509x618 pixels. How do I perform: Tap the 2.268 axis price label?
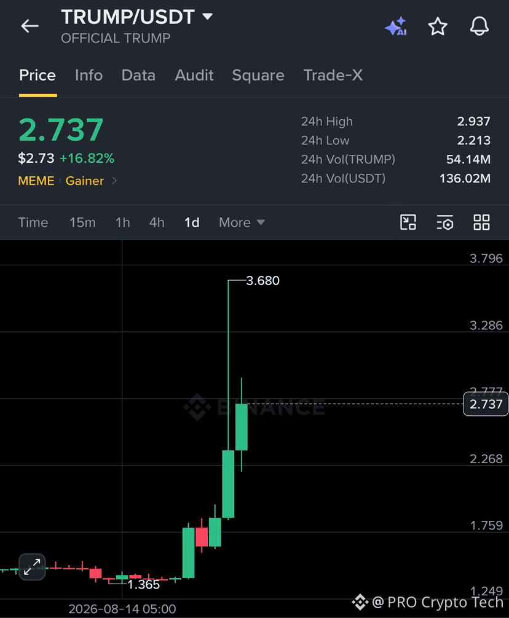pos(486,459)
